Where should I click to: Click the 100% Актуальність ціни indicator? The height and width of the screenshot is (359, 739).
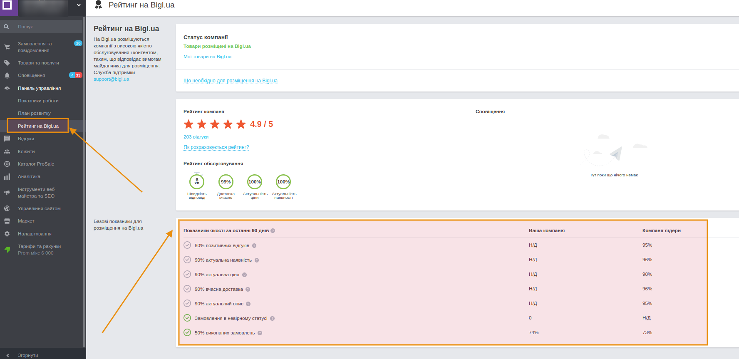(x=255, y=182)
